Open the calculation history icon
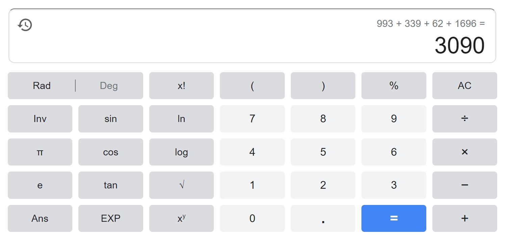The height and width of the screenshot is (242, 506). click(x=25, y=25)
